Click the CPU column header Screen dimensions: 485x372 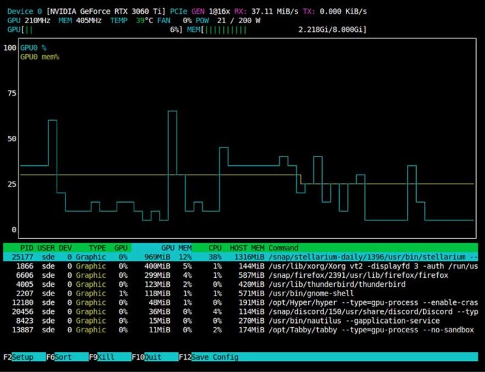coord(215,246)
